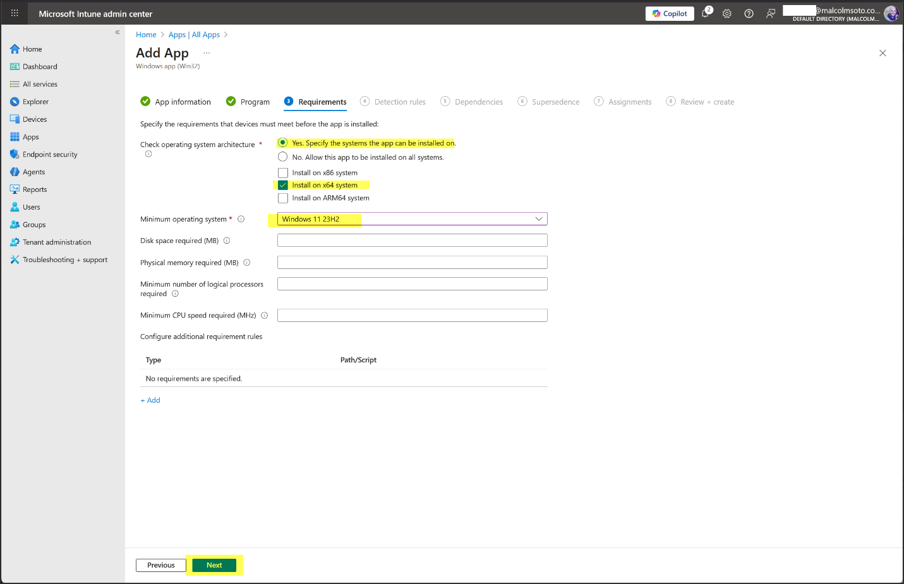This screenshot has height=584, width=904.
Task: Click the Physical memory required field
Action: tap(412, 263)
